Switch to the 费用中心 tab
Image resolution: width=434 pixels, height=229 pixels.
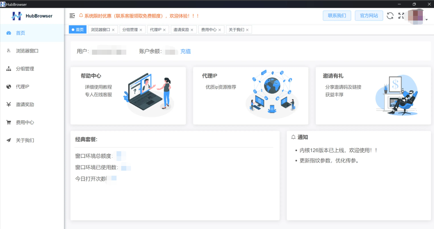click(x=211, y=30)
